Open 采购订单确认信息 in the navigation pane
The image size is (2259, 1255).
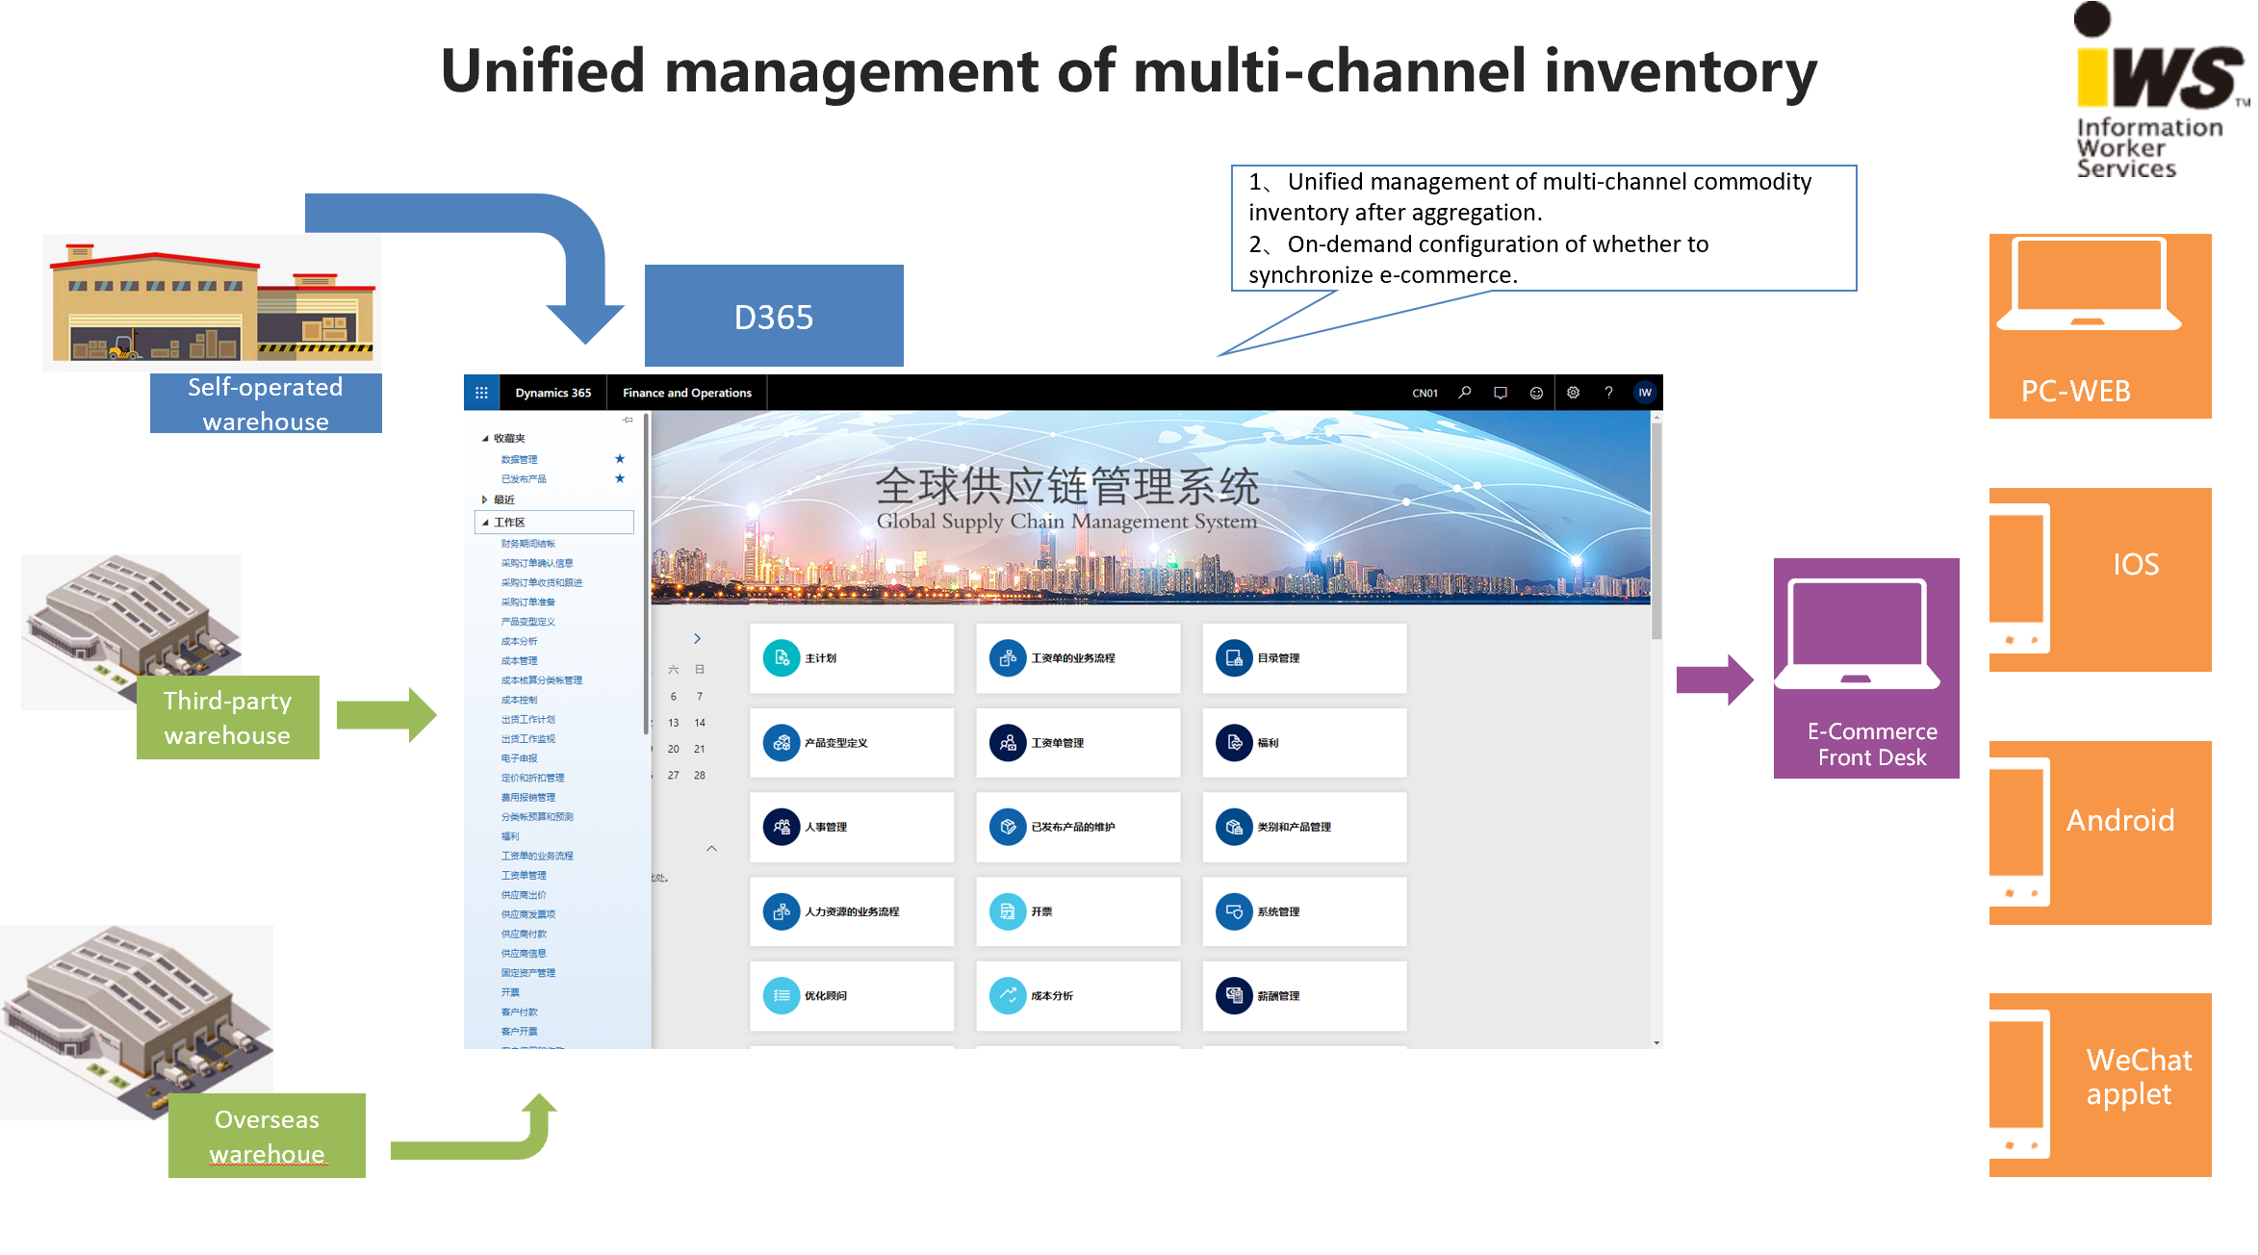[536, 563]
